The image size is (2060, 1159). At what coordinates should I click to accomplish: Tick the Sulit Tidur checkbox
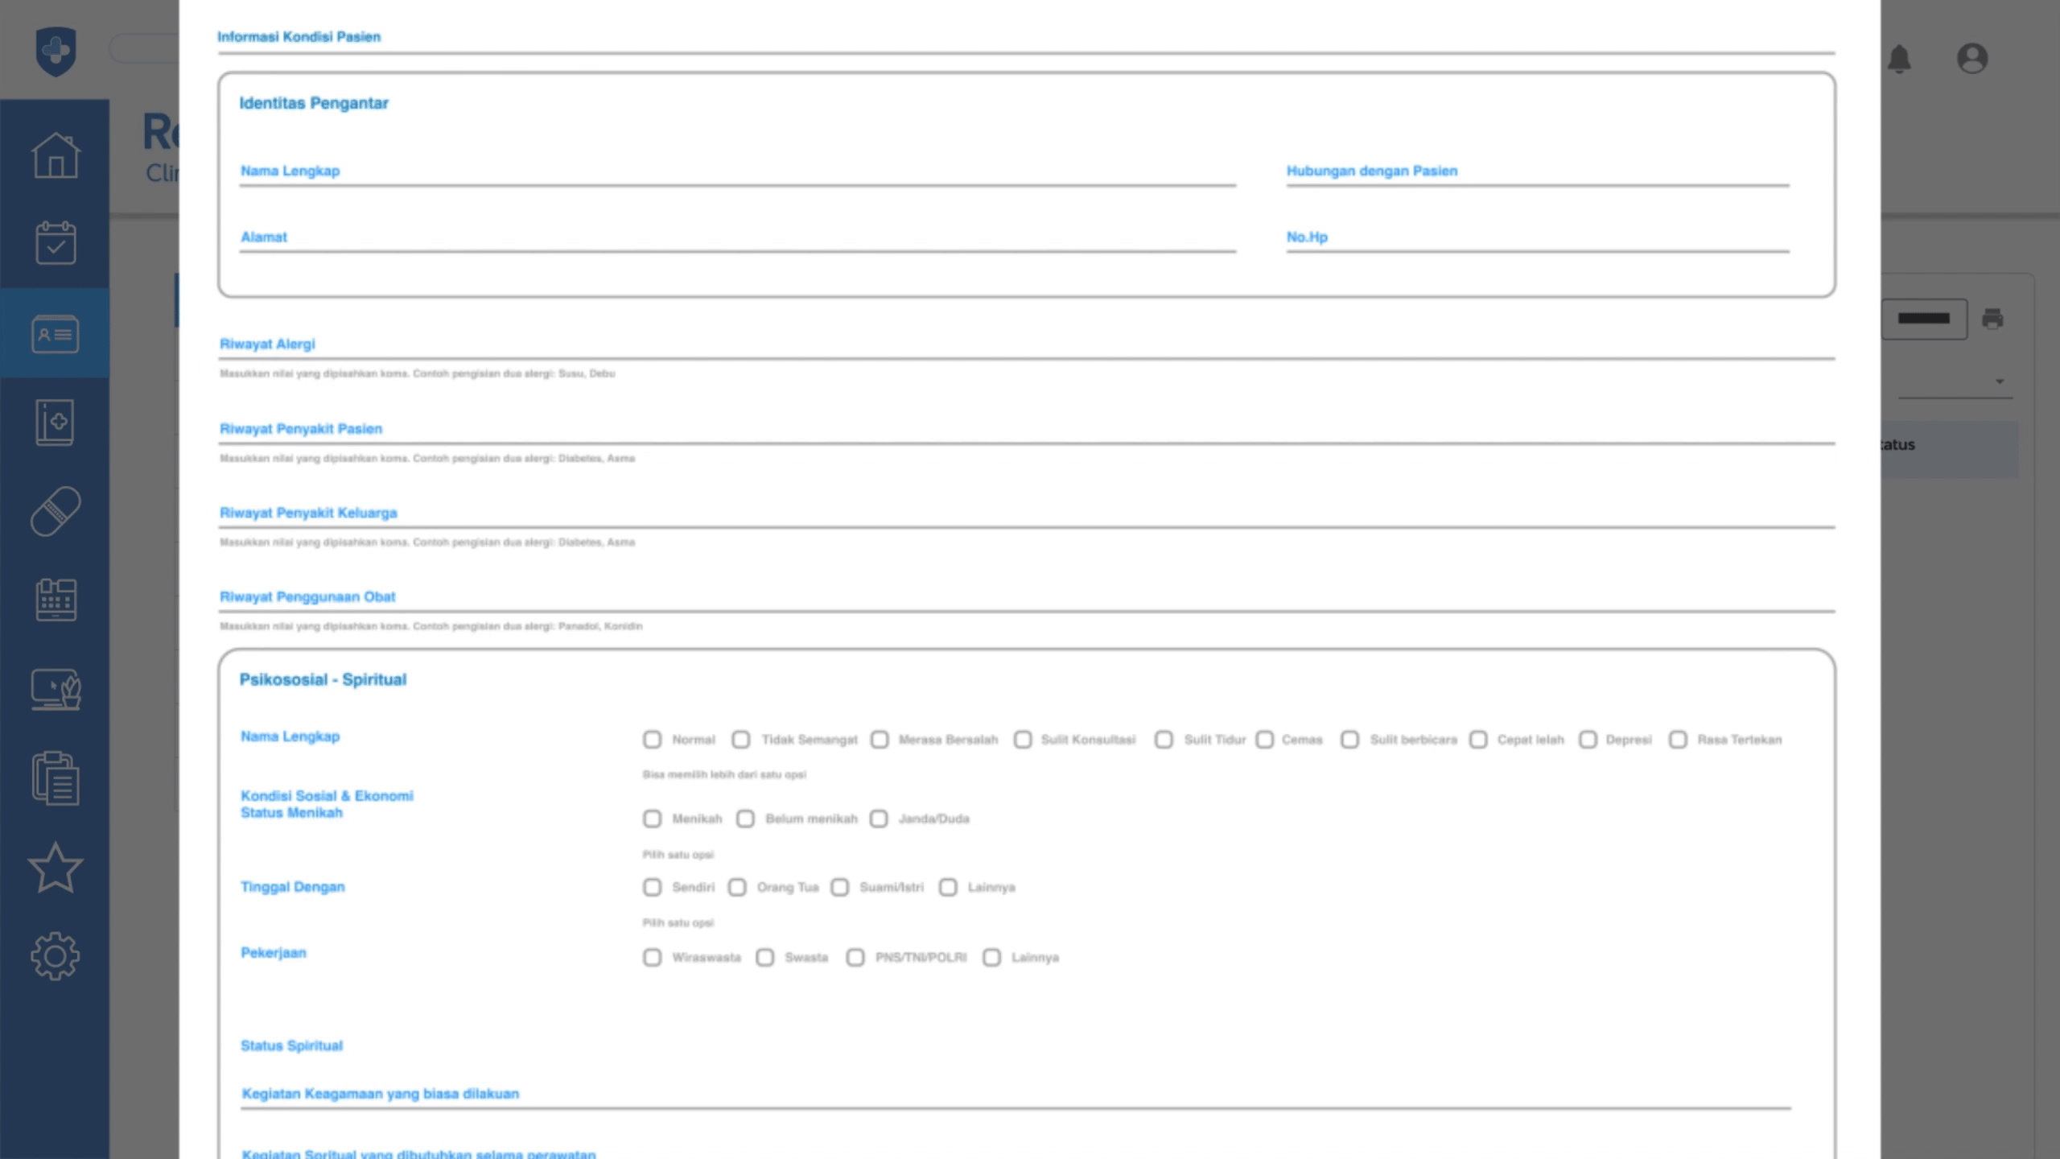pyautogui.click(x=1164, y=739)
